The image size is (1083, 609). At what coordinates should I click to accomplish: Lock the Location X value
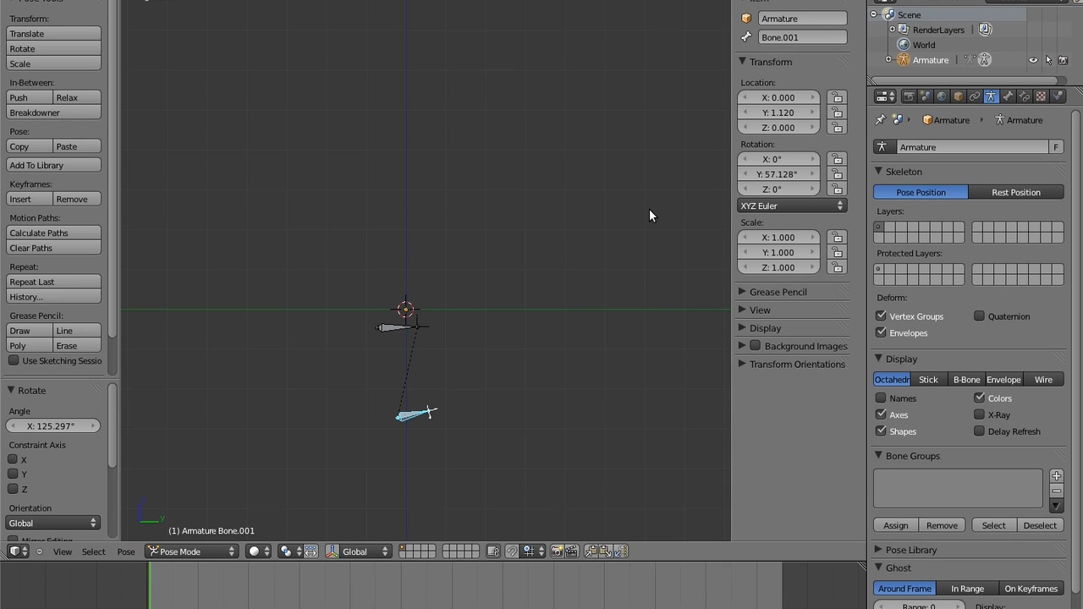click(837, 97)
